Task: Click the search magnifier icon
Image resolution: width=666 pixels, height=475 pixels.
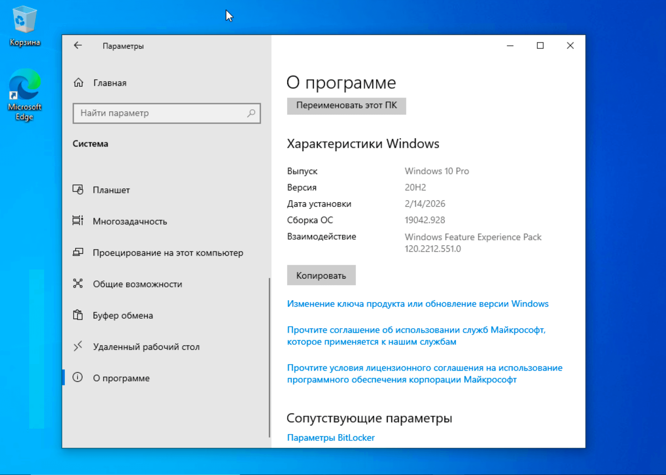Action: coord(251,113)
